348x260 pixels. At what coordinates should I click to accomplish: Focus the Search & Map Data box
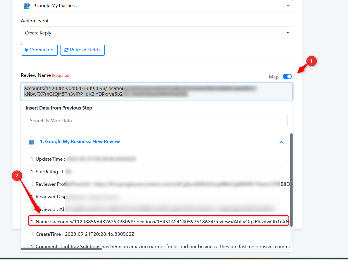157,121
